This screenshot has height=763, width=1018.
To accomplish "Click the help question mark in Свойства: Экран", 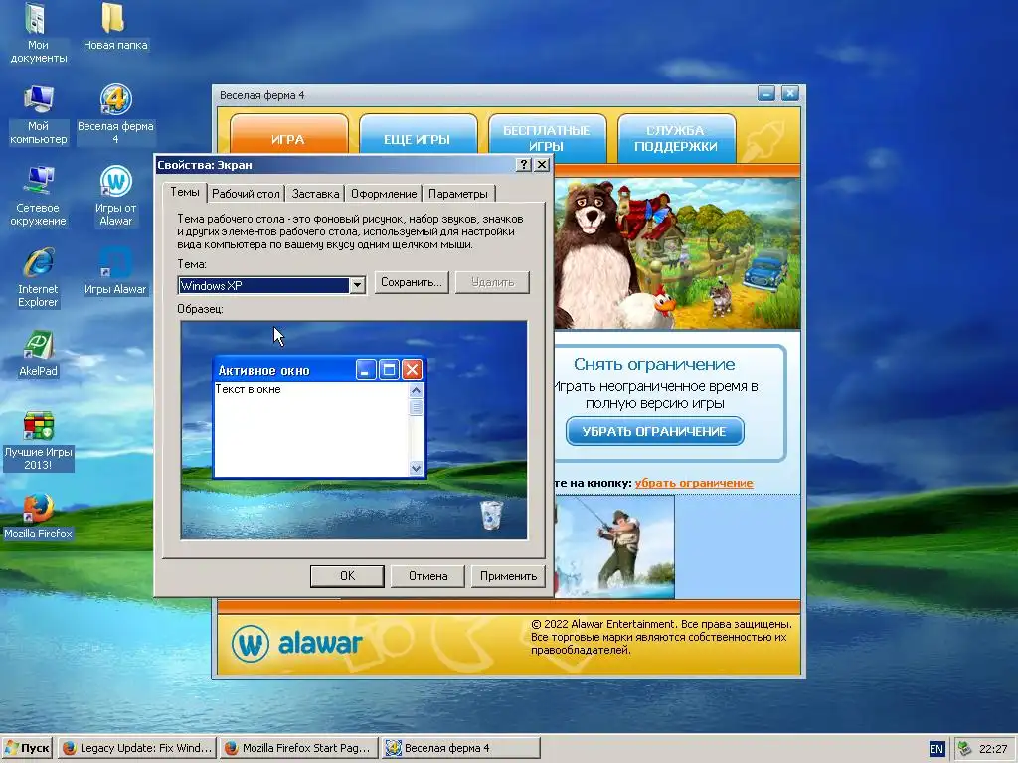I will click(523, 165).
